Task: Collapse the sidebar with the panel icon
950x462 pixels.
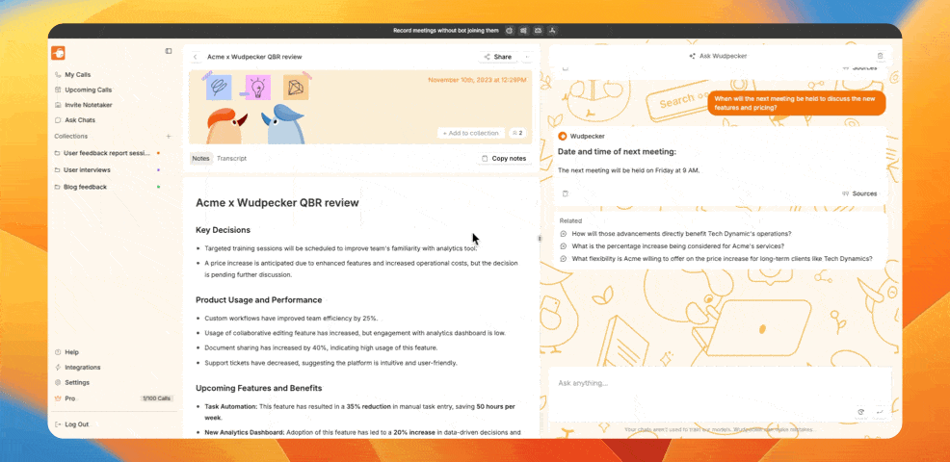Action: [169, 51]
